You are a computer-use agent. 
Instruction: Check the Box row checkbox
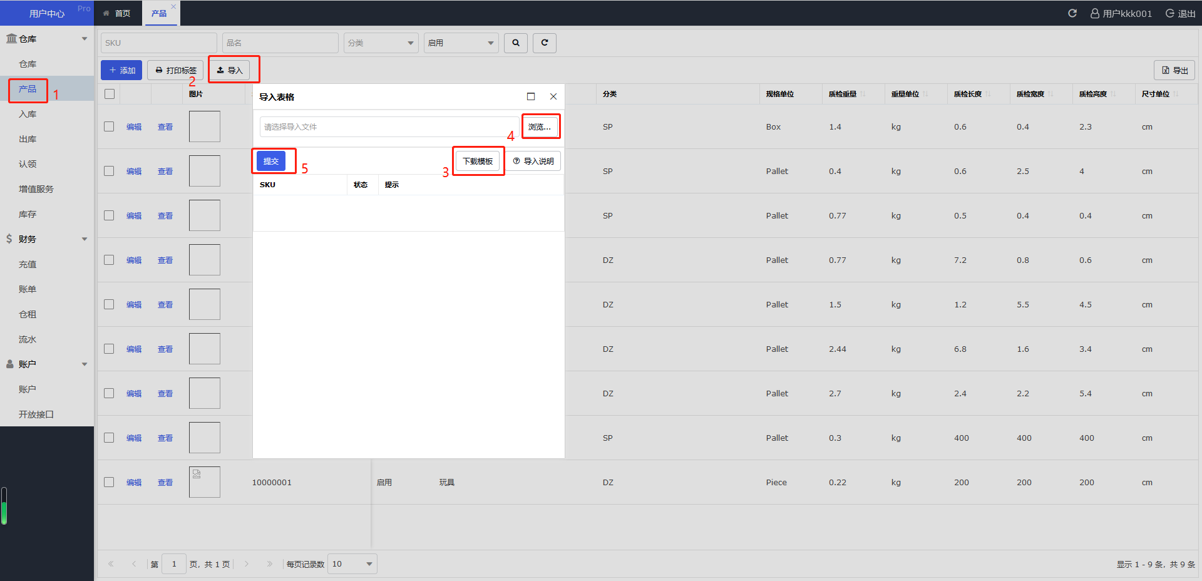109,126
